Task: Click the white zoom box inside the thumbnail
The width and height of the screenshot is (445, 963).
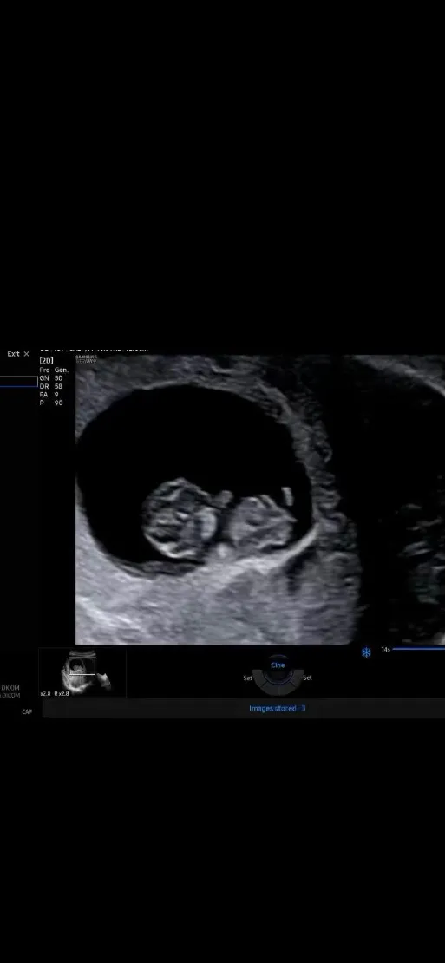Action: [82, 665]
